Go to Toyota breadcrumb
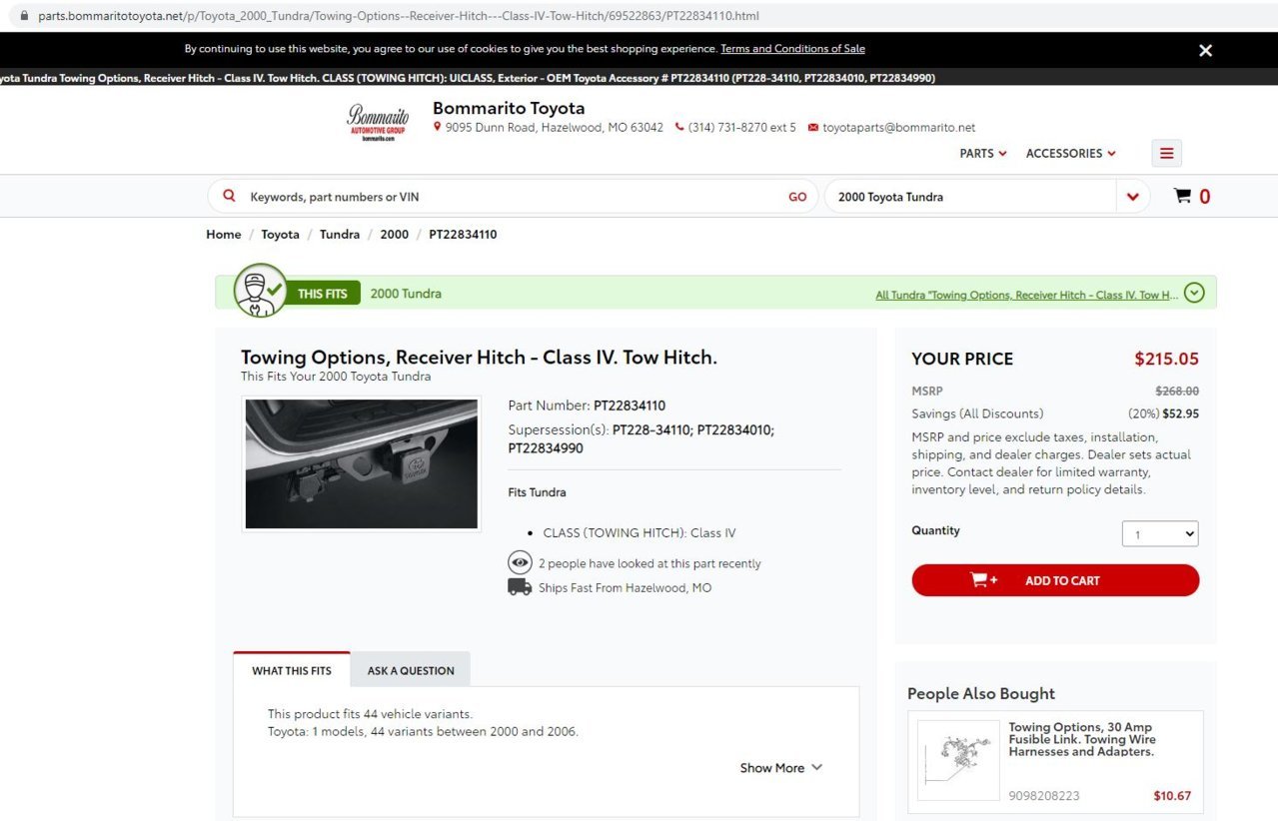The image size is (1278, 821). (280, 235)
